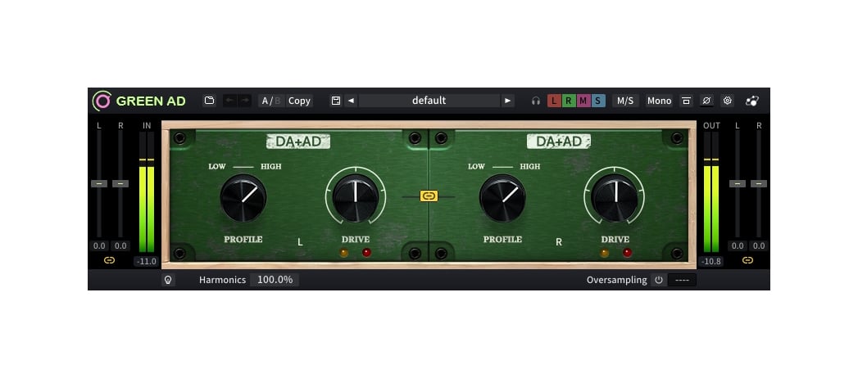The width and height of the screenshot is (858, 378).
Task: Click the Copy button
Action: pyautogui.click(x=299, y=101)
